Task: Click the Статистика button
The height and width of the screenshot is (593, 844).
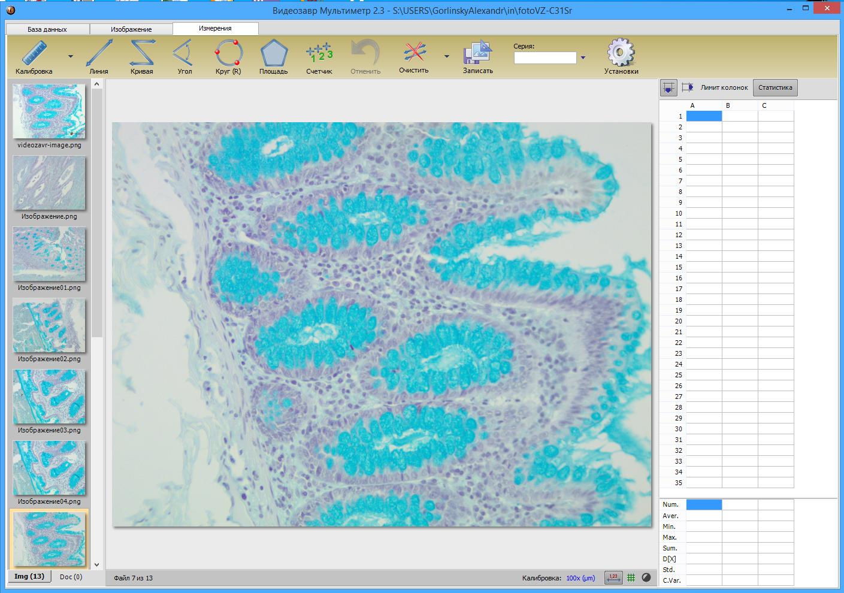Action: click(x=775, y=87)
